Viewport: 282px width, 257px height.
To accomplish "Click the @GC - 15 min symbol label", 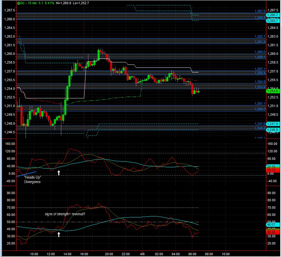I will 26,3.
